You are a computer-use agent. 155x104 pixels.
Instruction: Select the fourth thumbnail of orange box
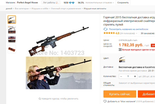click(12, 49)
